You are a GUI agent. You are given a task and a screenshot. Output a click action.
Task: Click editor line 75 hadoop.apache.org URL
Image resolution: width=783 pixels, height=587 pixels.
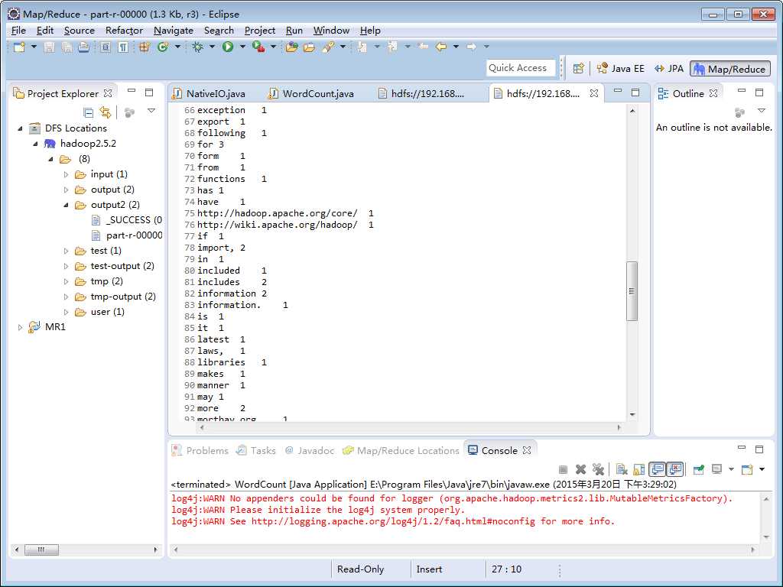[277, 214]
